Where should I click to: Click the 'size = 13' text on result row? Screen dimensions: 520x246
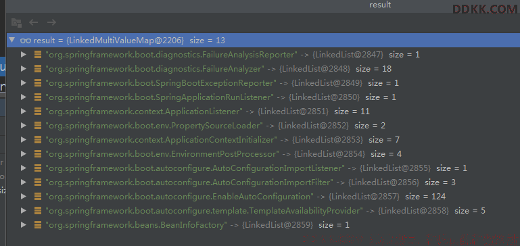click(208, 41)
